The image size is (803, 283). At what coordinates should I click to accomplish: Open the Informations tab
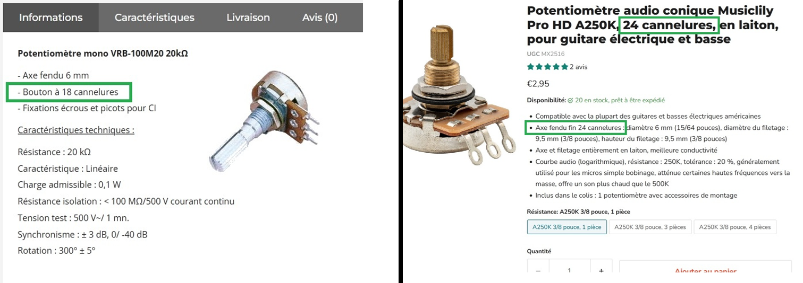pyautogui.click(x=50, y=17)
